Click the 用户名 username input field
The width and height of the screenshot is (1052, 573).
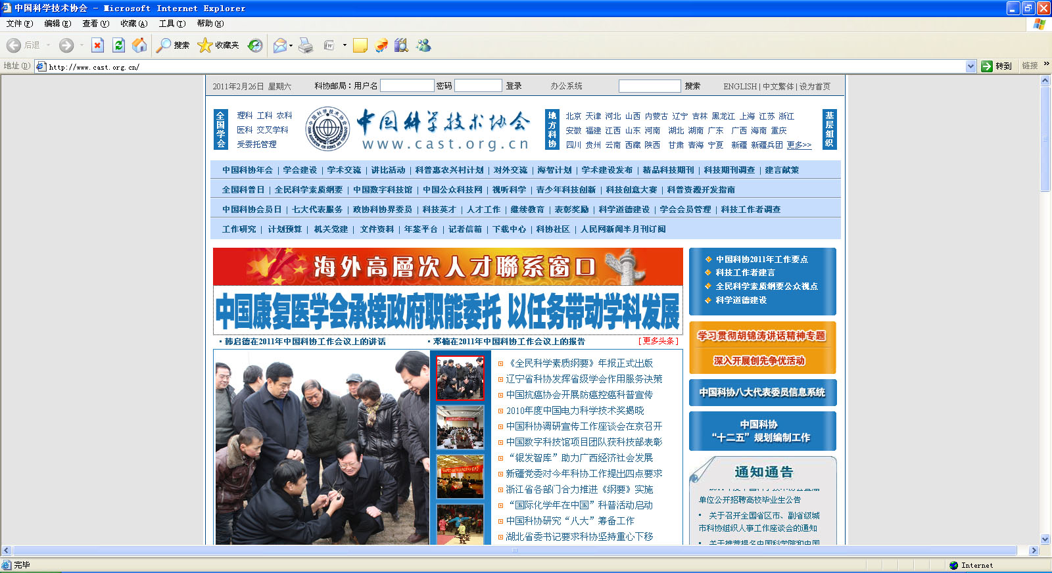(x=407, y=86)
